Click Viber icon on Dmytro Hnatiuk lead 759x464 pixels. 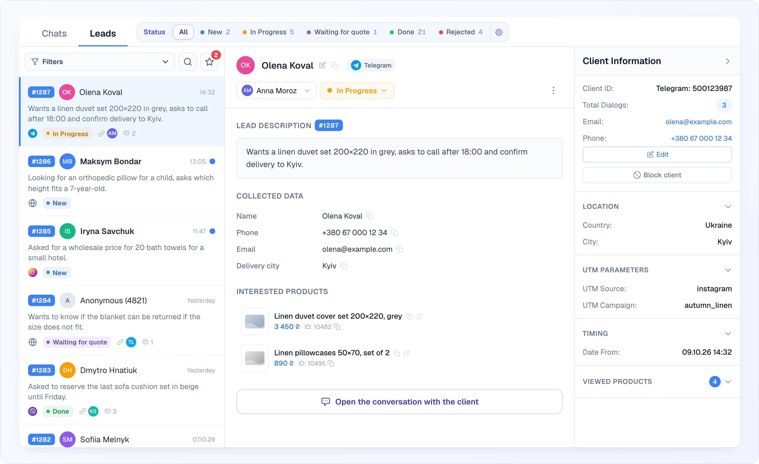click(x=33, y=411)
